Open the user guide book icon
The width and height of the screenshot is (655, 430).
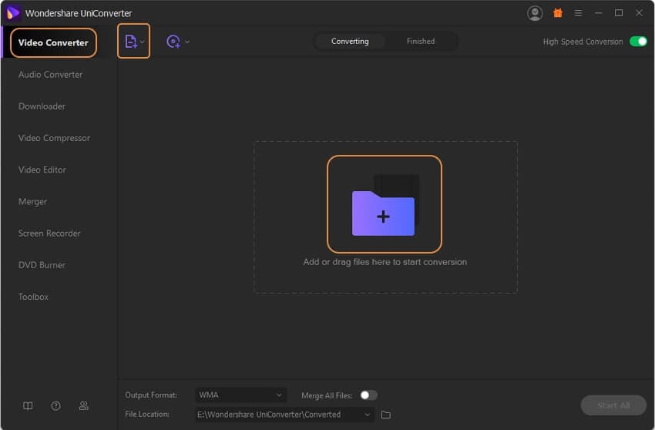28,406
